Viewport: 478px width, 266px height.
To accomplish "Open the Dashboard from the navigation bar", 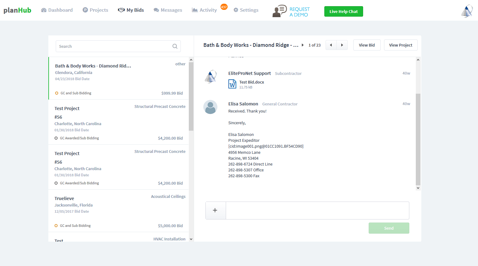I will tap(57, 10).
